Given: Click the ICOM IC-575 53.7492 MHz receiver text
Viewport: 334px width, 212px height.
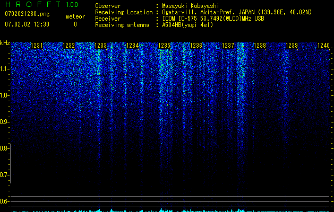Looking at the screenshot, I should 213,19.
